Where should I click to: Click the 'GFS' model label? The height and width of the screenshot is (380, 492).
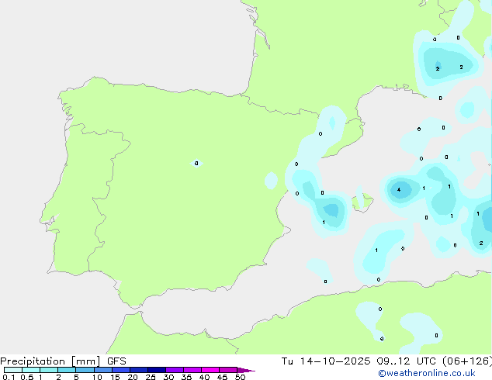(x=116, y=361)
